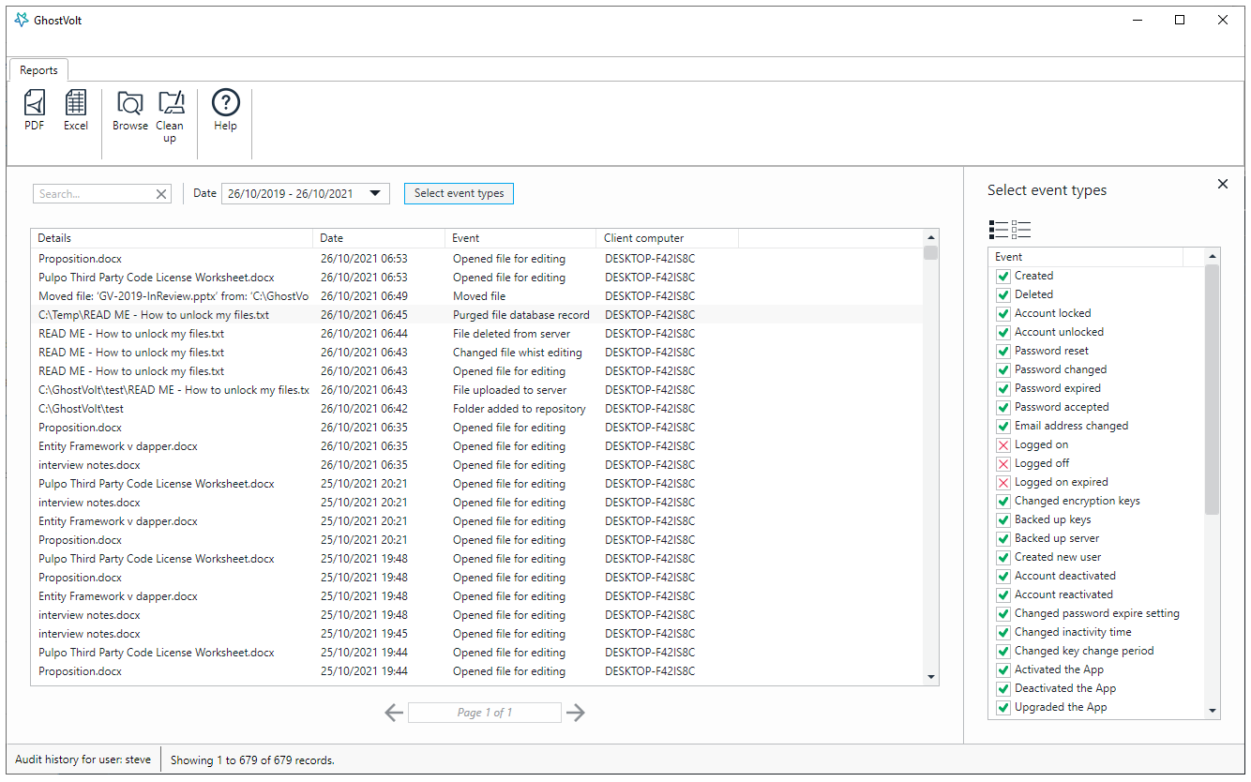Viewport: 1251px width, 782px height.
Task: Click the GhostVolt logo icon
Action: [22, 20]
